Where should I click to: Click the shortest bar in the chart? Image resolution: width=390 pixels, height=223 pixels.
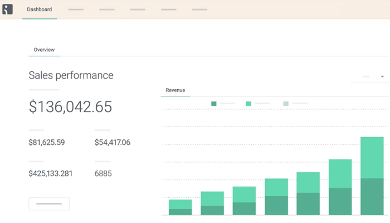(x=180, y=207)
